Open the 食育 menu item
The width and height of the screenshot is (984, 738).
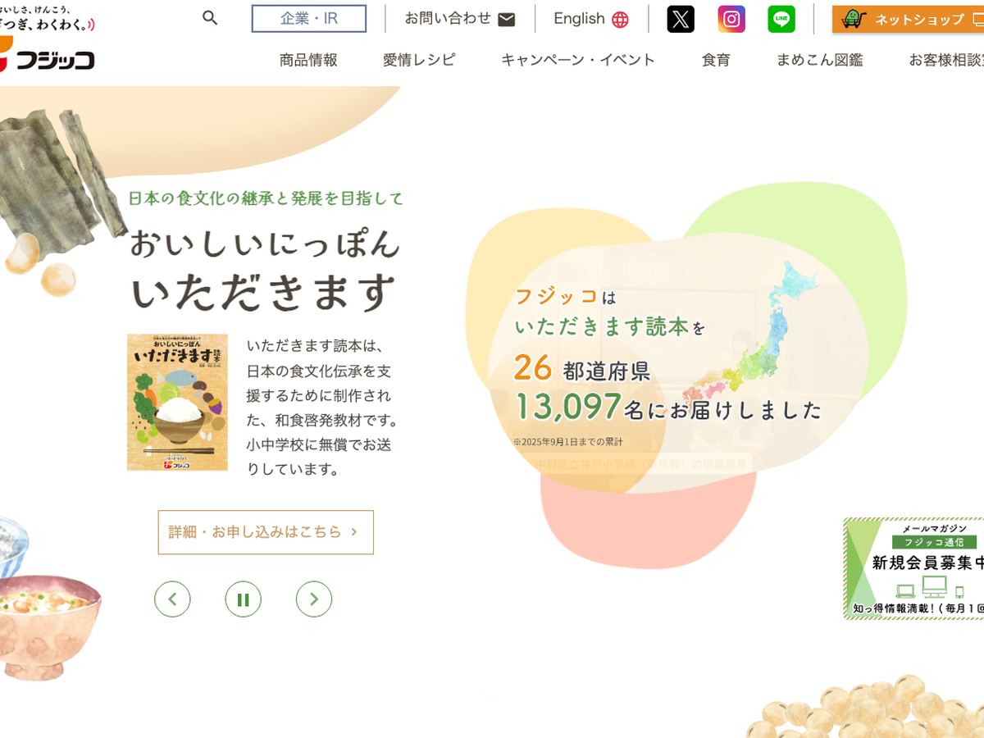pos(716,60)
